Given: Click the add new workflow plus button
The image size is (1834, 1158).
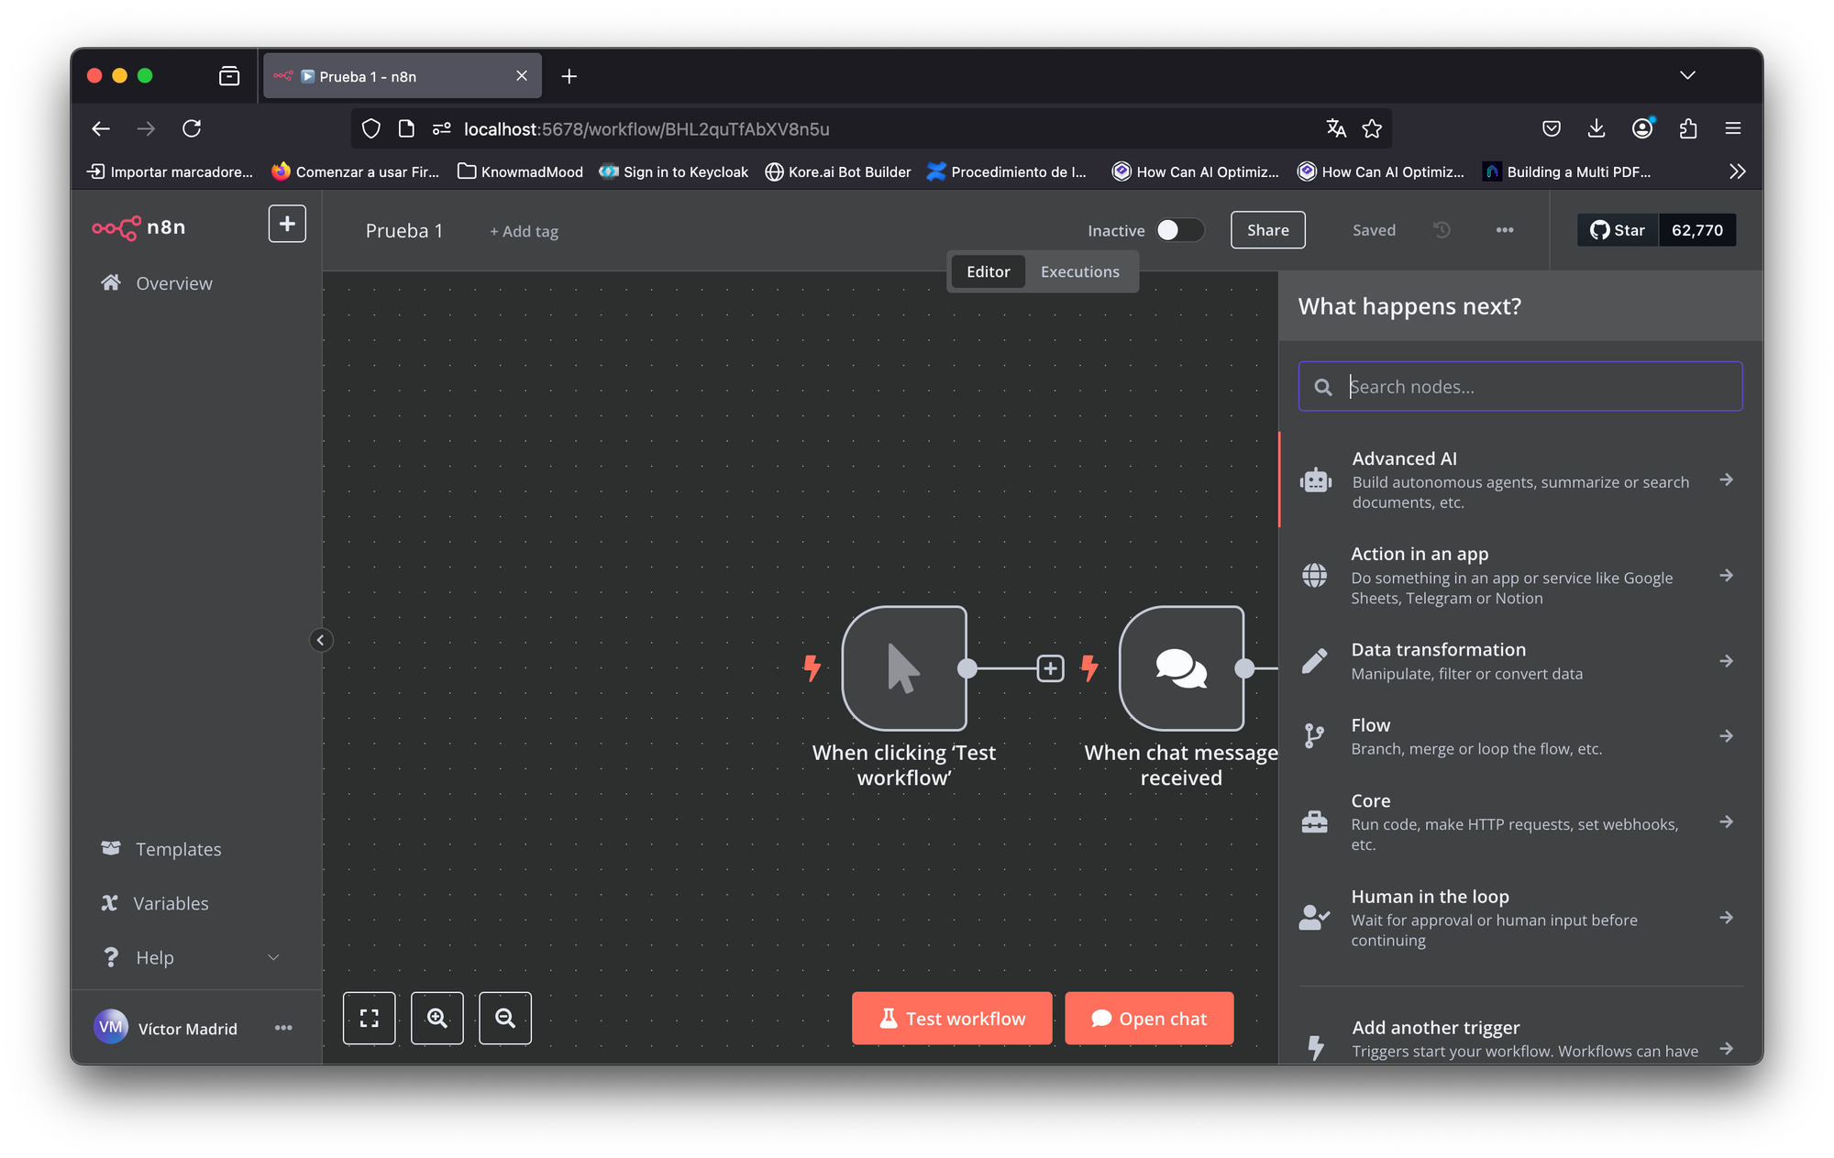Looking at the screenshot, I should (287, 224).
